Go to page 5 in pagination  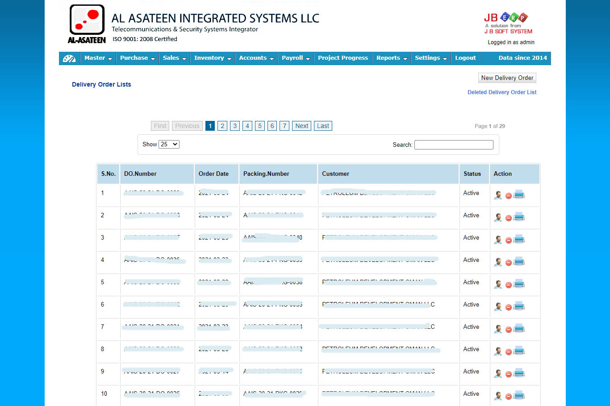click(260, 126)
